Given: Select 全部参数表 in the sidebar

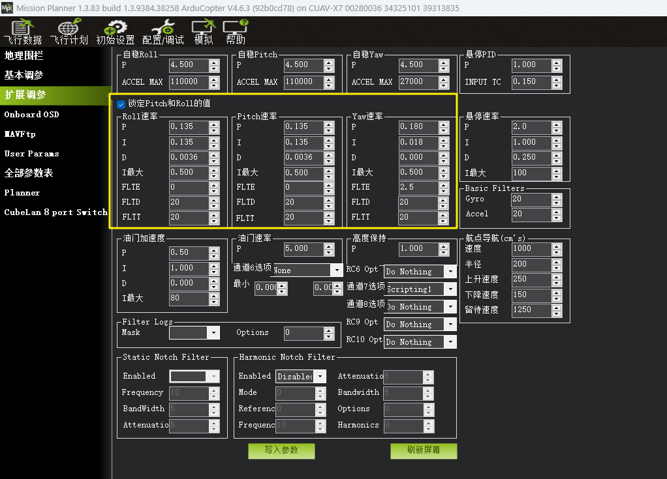Looking at the screenshot, I should 29,173.
